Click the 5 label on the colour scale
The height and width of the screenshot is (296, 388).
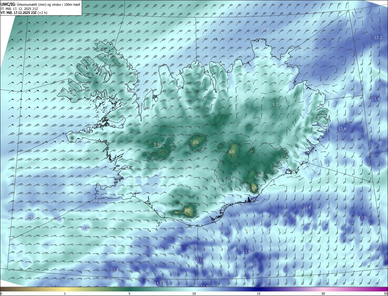point(129,294)
